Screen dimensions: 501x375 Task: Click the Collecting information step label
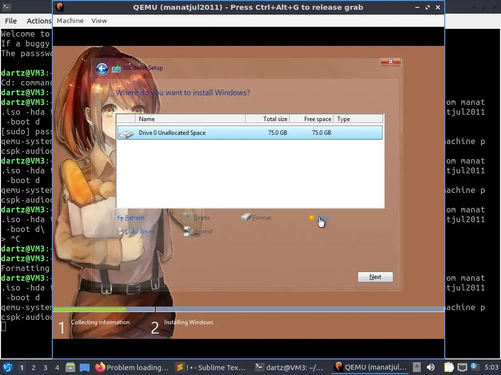(x=100, y=322)
